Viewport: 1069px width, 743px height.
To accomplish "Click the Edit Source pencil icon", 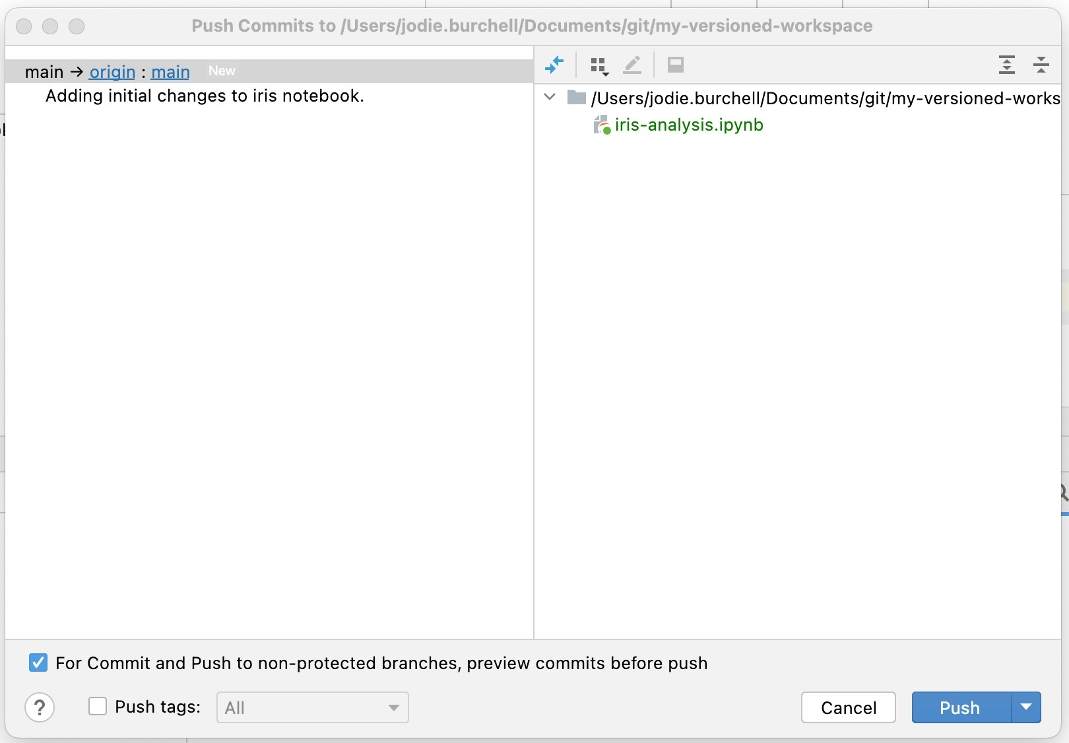I will tap(632, 65).
